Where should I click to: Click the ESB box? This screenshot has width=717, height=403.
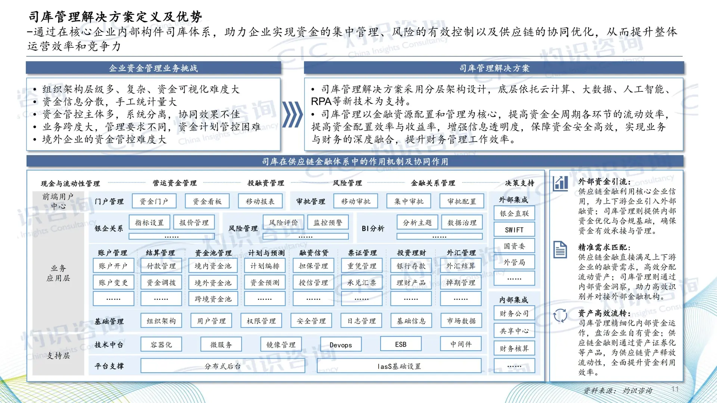(400, 344)
